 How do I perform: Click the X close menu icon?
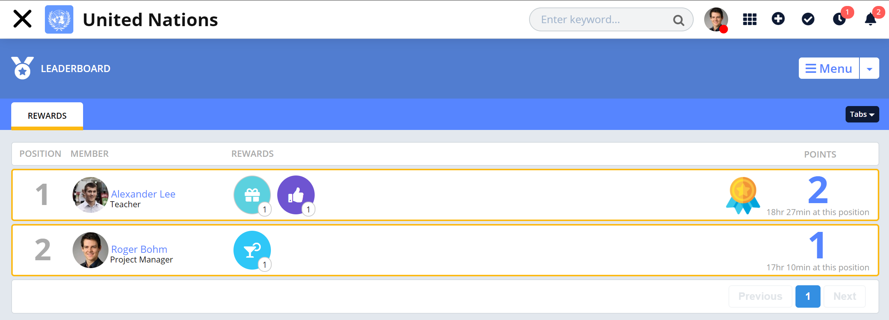pyautogui.click(x=22, y=19)
